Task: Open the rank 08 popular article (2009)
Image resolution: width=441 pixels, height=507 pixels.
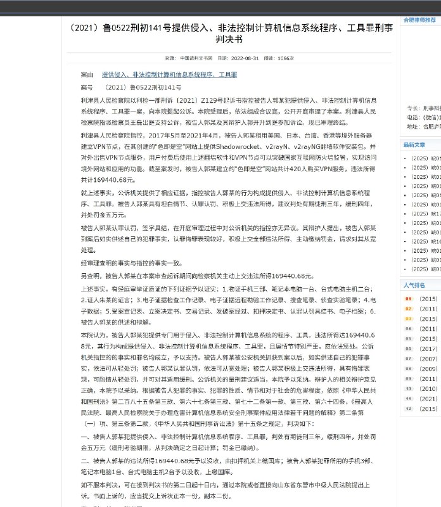Action: tap(428, 369)
